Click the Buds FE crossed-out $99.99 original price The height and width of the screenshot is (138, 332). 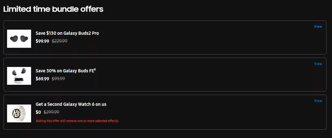[58, 79]
